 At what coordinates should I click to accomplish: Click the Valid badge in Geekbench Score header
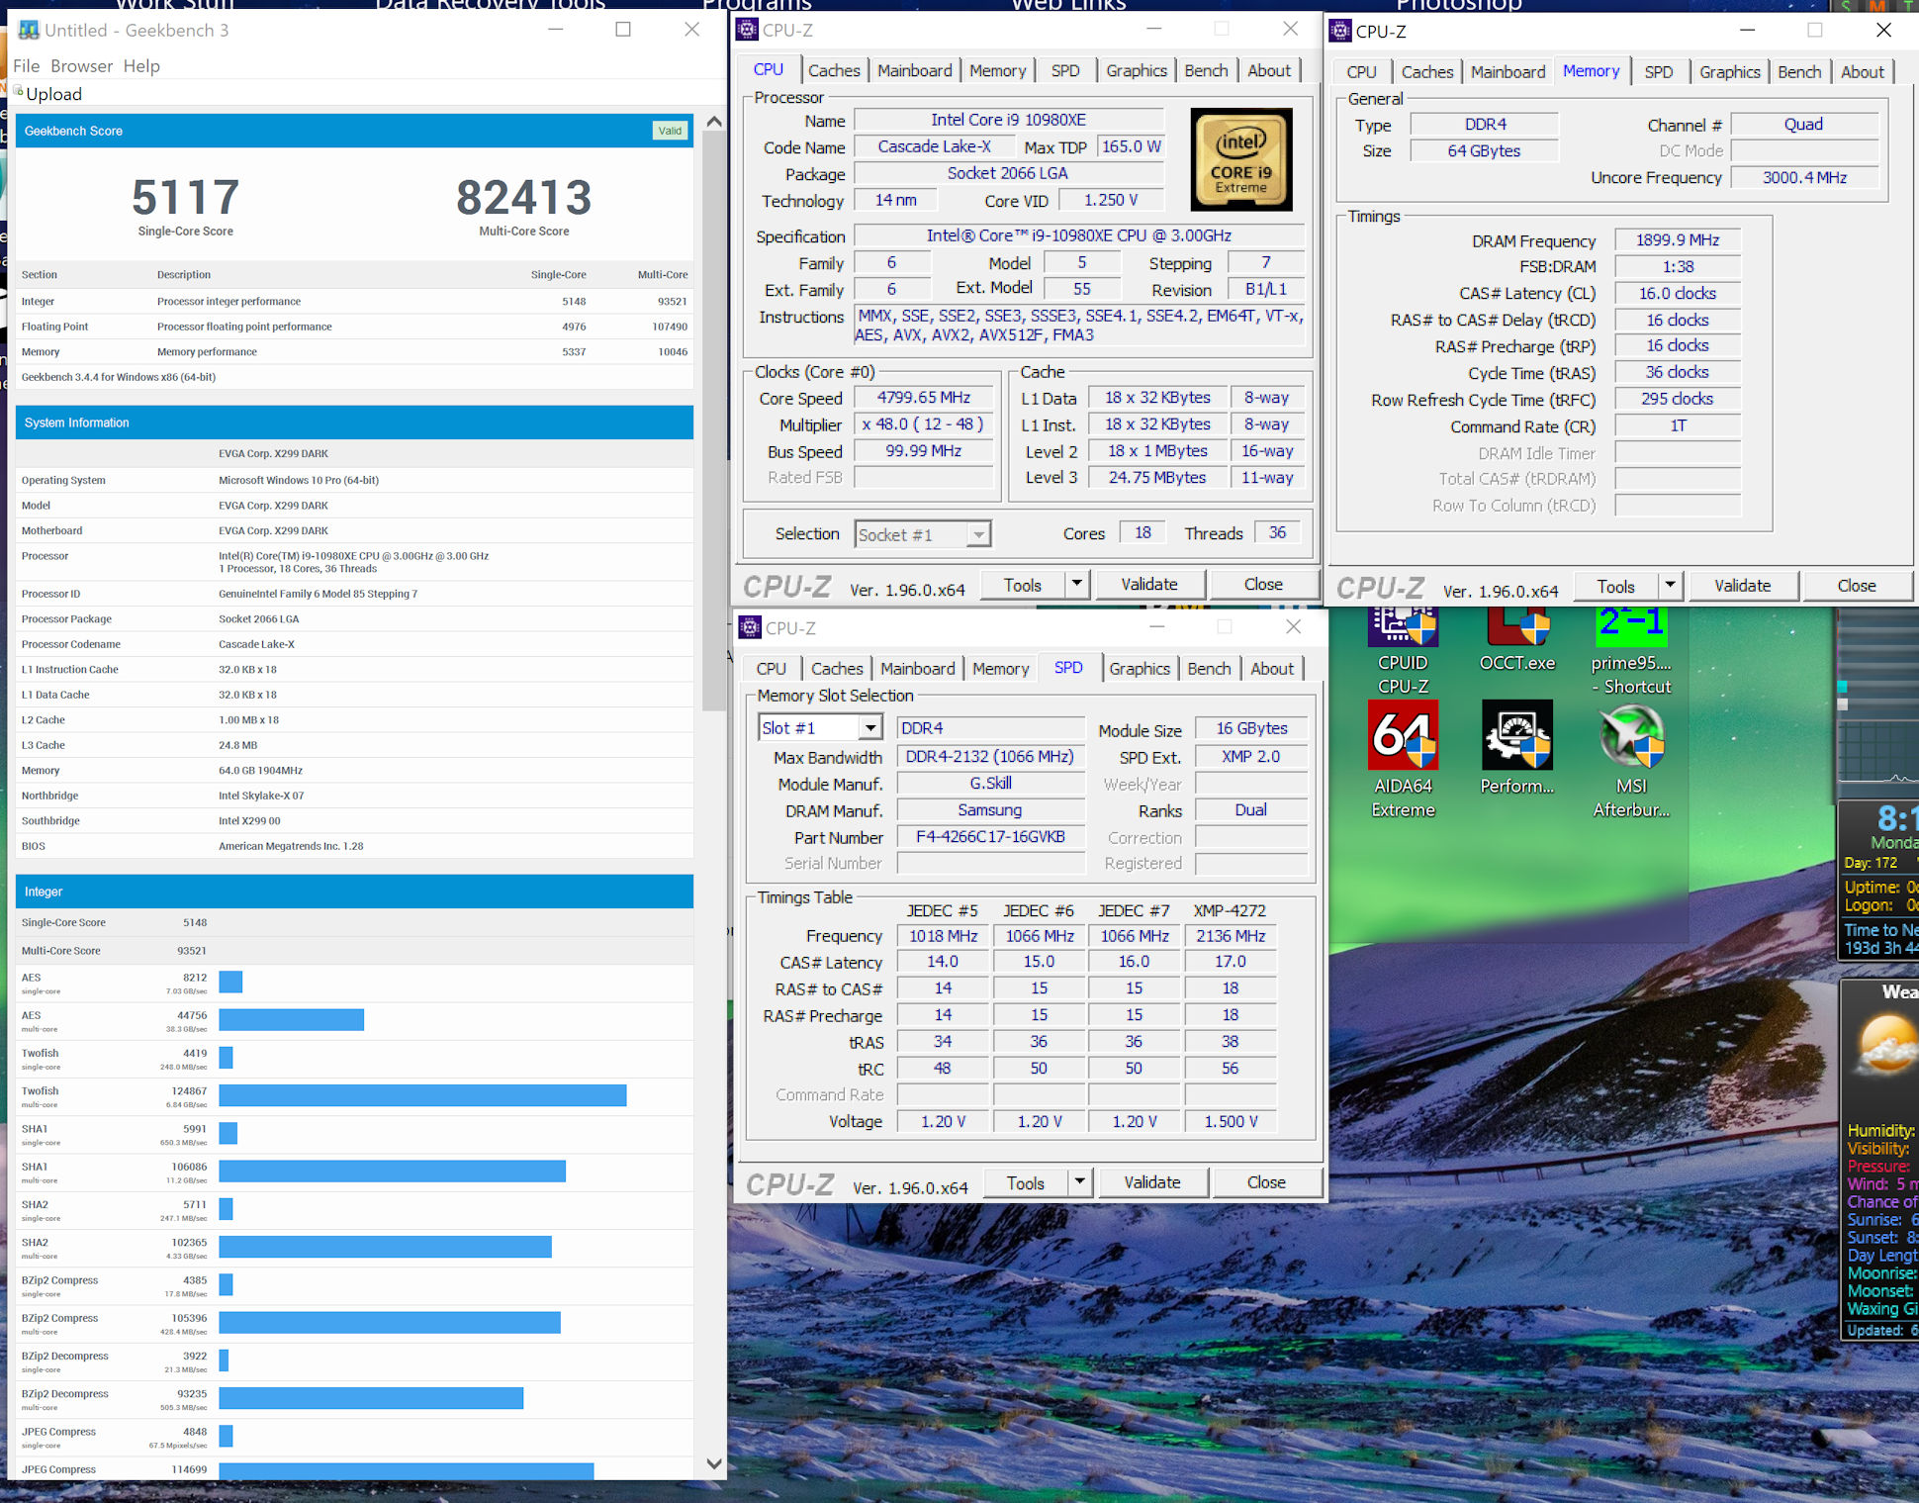[670, 131]
